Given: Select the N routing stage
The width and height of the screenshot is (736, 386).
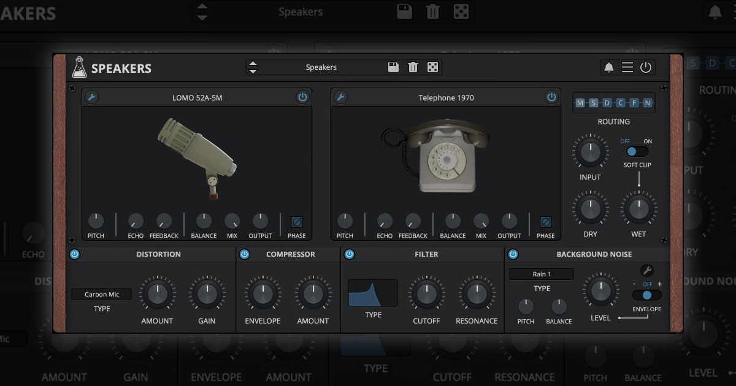Looking at the screenshot, I should click(x=649, y=103).
